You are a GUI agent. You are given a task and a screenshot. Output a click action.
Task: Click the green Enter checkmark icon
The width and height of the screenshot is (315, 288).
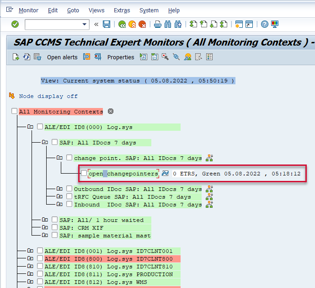pyautogui.click(x=15, y=24)
